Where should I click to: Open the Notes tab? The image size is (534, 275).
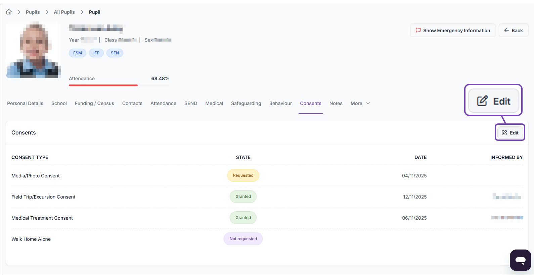[x=336, y=104]
